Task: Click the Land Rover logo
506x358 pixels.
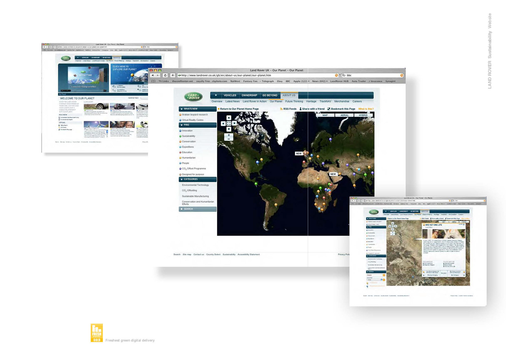Action: [193, 97]
